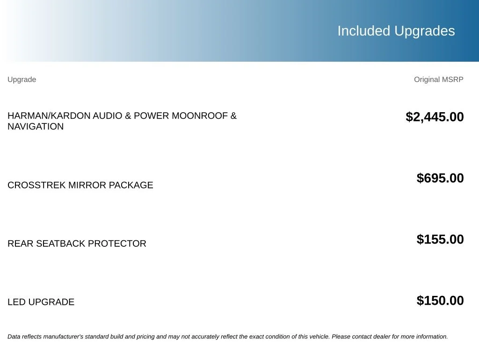Click the word MOONROOF in first upgrade

coord(200,116)
